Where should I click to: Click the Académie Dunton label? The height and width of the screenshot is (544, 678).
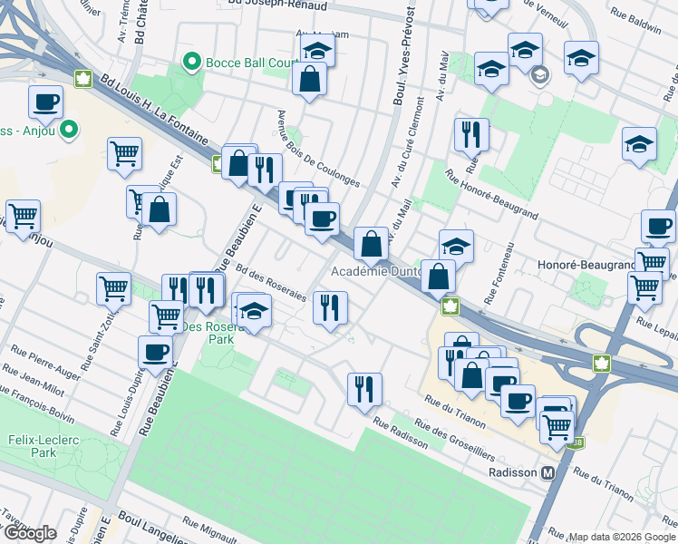coord(376,272)
